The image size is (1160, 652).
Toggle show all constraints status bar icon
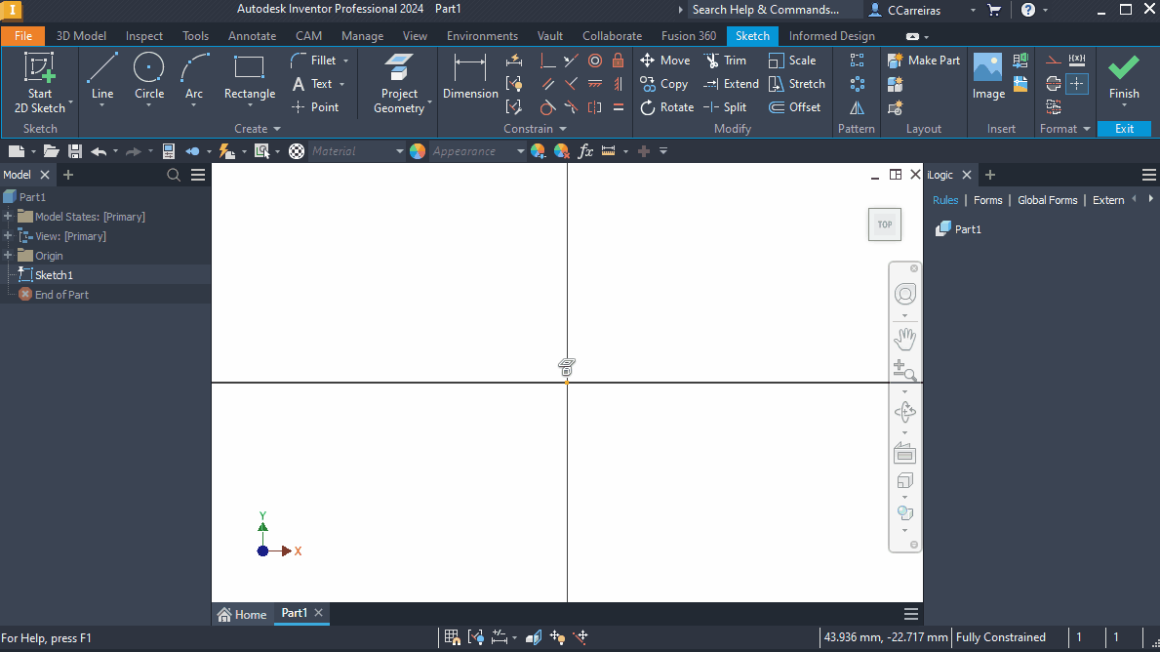click(476, 637)
